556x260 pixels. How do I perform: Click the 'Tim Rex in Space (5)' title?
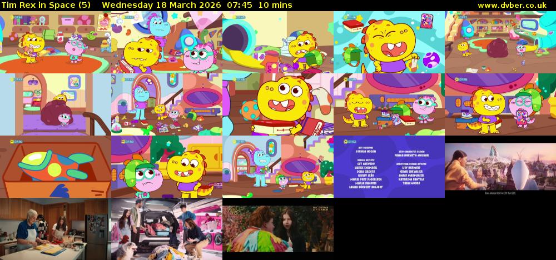(x=47, y=5)
